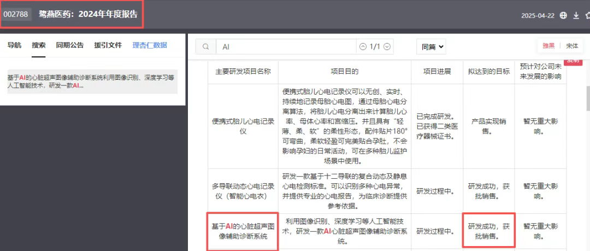Click the 多导联动态心电记录仪 cell

tap(243, 191)
